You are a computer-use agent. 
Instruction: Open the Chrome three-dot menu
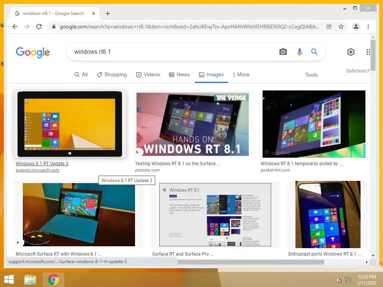(x=368, y=27)
